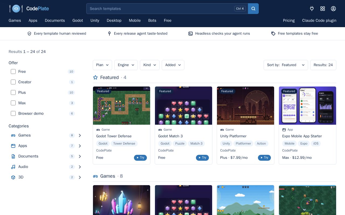345x215 pixels.
Task: Expand the Games category chevron
Action: [x=80, y=135]
